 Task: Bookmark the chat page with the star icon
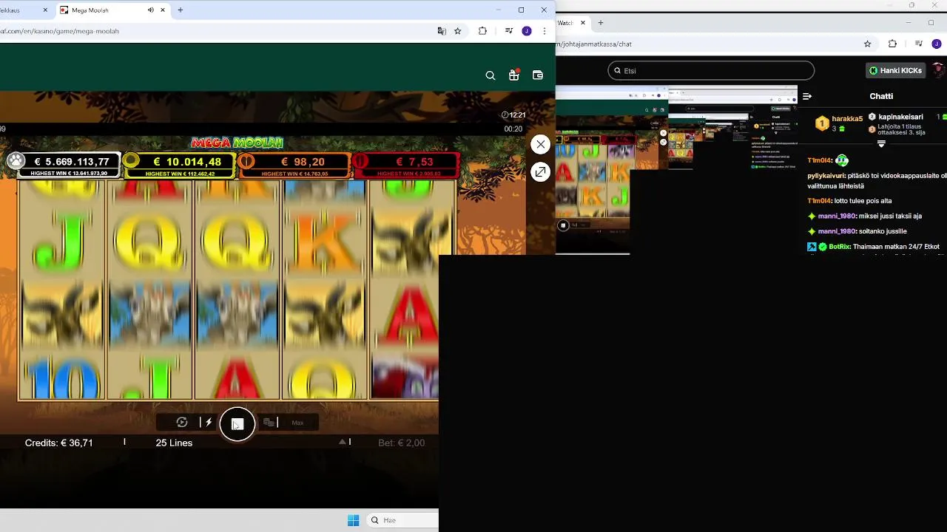click(868, 44)
